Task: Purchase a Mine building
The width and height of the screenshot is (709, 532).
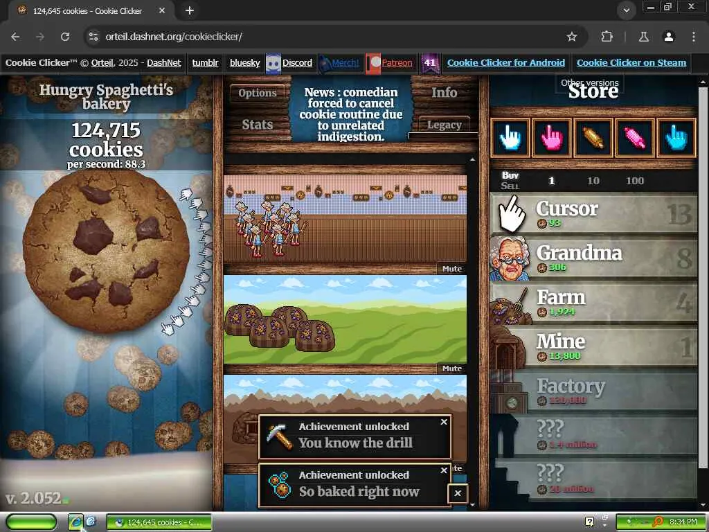Action: 593,346
